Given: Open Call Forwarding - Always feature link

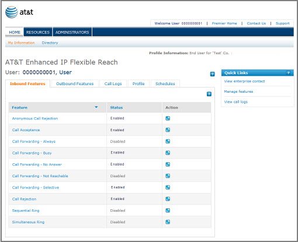Looking at the screenshot, I should point(34,142).
